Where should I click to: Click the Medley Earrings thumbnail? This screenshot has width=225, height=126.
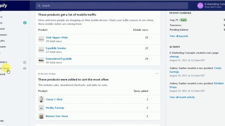tap(41, 108)
